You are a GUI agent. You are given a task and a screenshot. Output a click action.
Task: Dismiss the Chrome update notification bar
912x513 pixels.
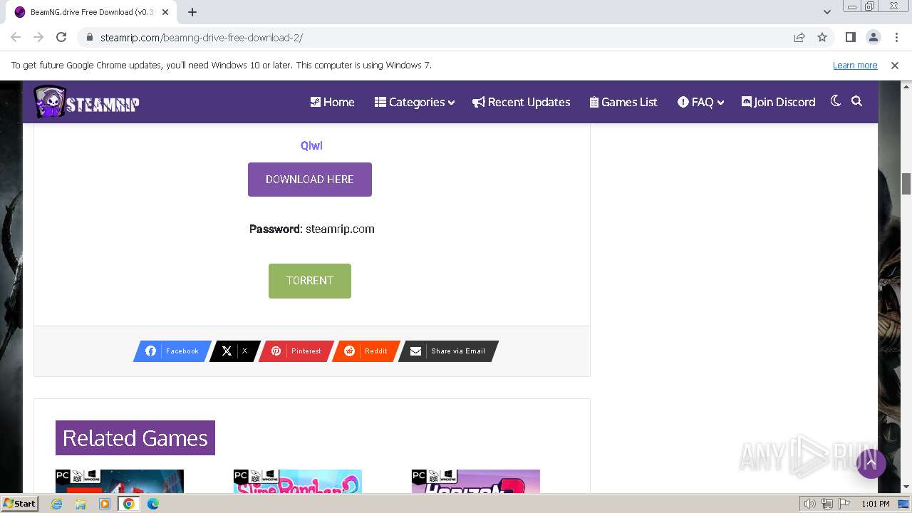tap(895, 65)
